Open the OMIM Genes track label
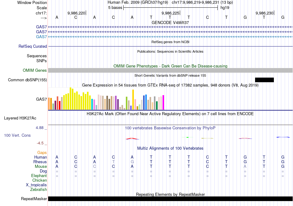The width and height of the screenshot is (293, 206). (x=35, y=71)
